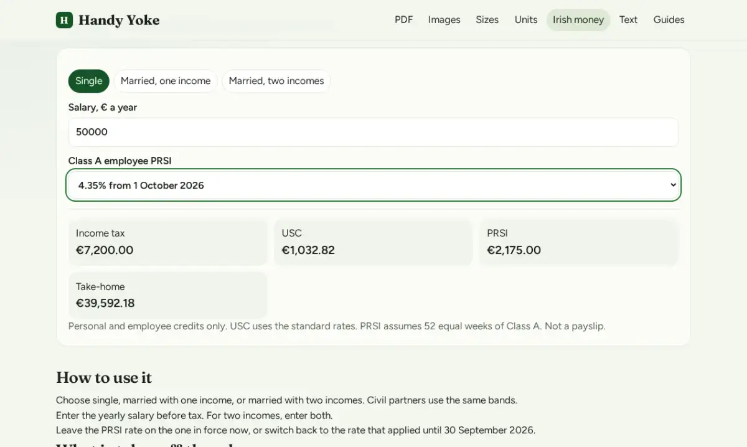Open the Class A employee PRSI dropdown
The height and width of the screenshot is (447, 747).
point(374,185)
